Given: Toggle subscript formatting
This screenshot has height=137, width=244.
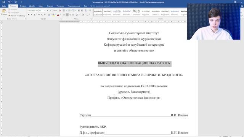Looking at the screenshot, I should pos(42,15).
